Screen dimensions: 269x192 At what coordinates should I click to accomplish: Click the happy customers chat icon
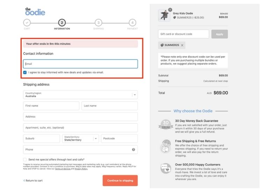tap(166, 168)
